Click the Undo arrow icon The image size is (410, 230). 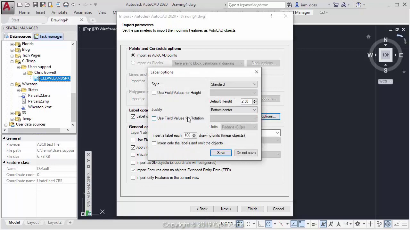74,5
